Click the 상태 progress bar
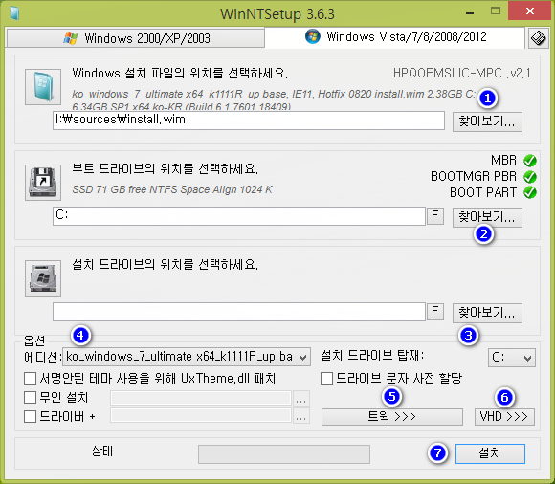 (x=284, y=454)
